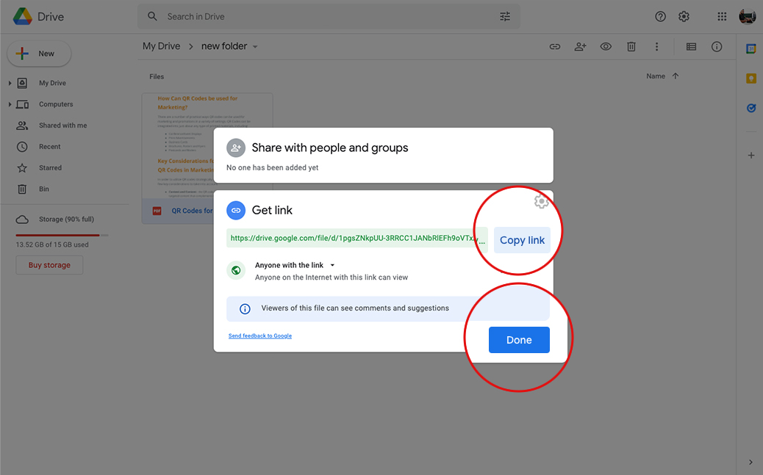Open search options filter icon
This screenshot has height=475, width=763.
point(505,16)
